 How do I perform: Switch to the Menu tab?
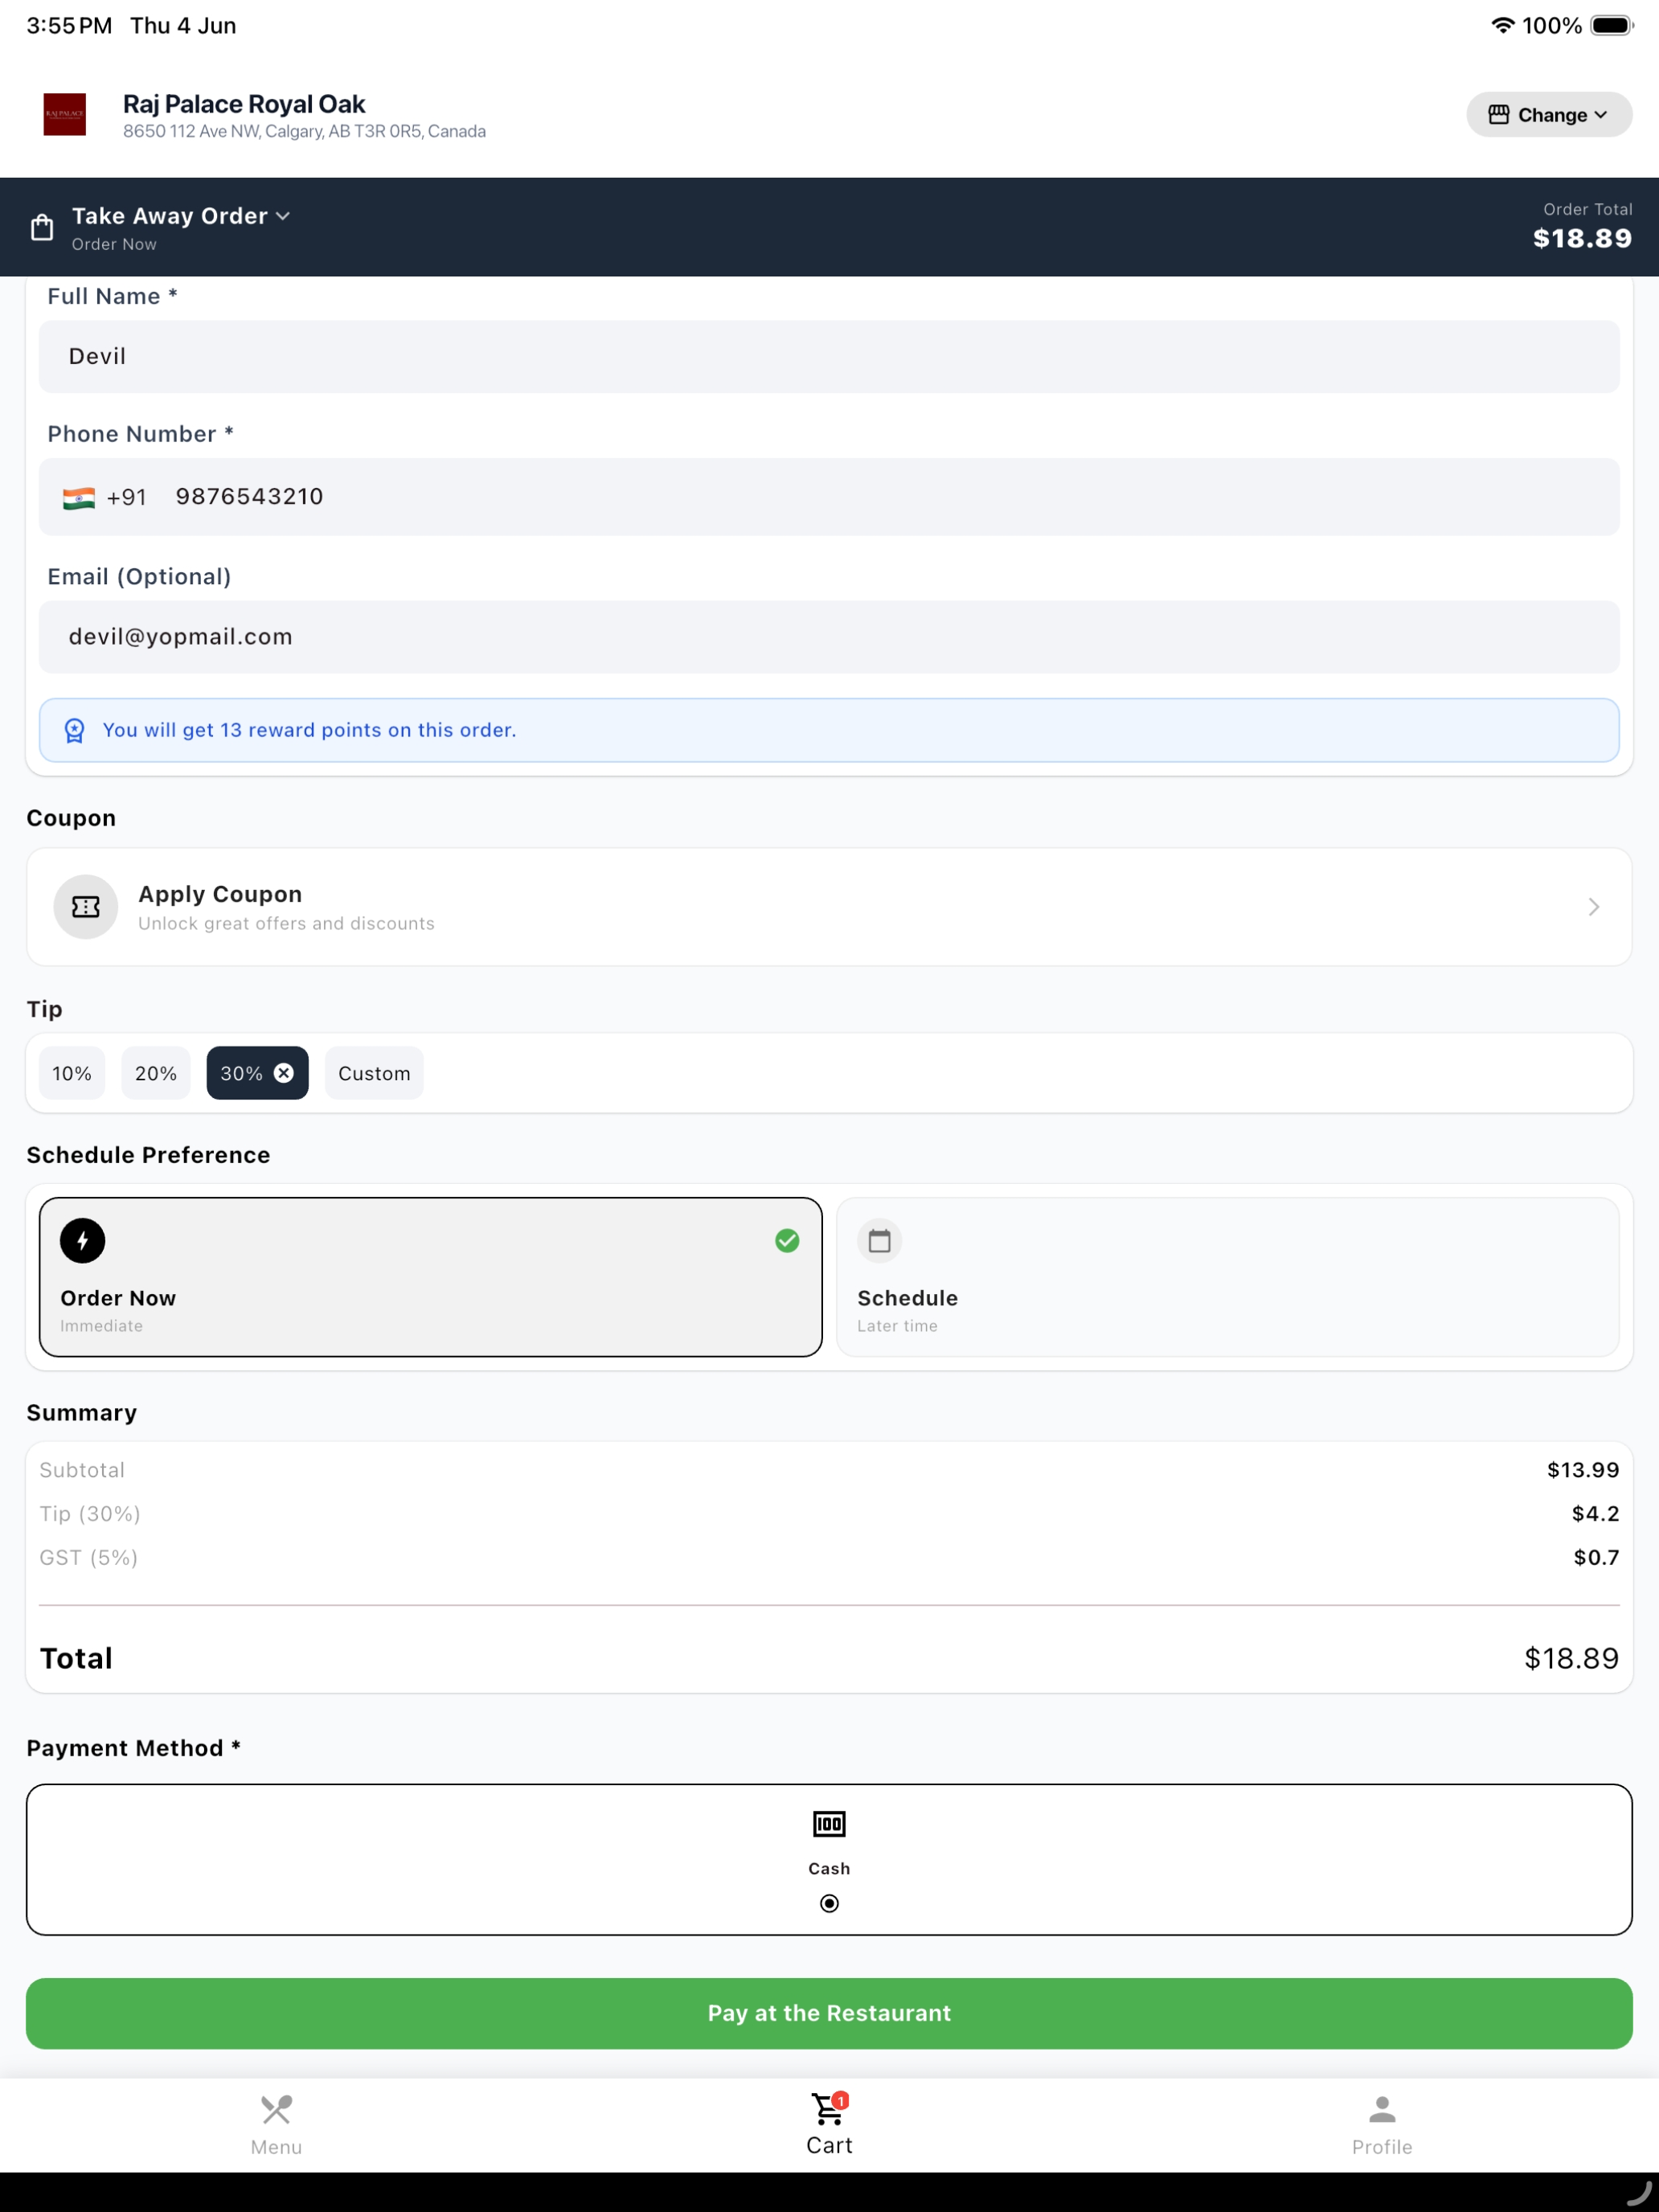pyautogui.click(x=276, y=2125)
